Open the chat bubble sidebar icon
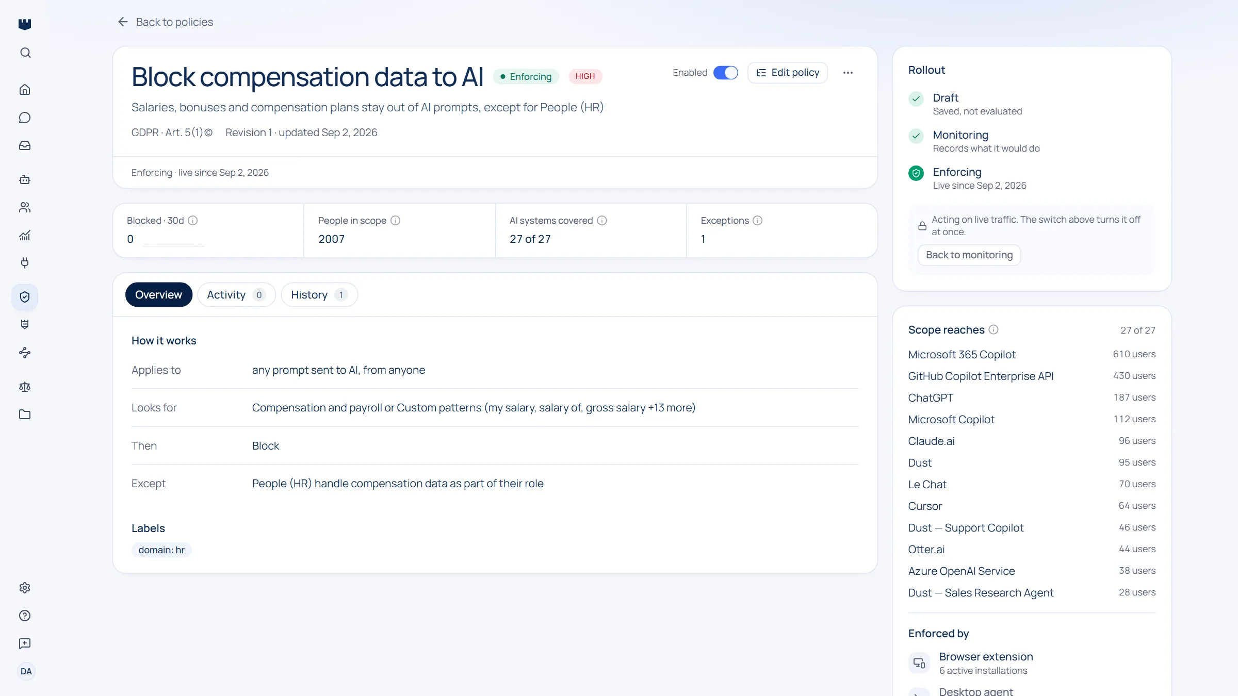This screenshot has height=696, width=1238. click(25, 118)
